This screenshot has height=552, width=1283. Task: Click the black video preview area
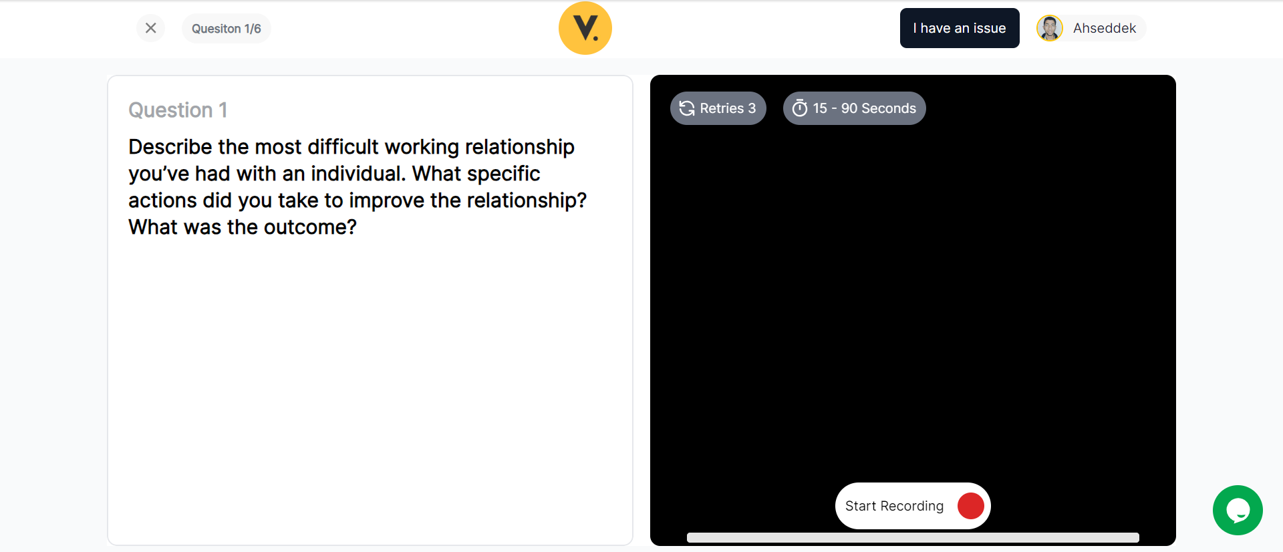(x=913, y=301)
